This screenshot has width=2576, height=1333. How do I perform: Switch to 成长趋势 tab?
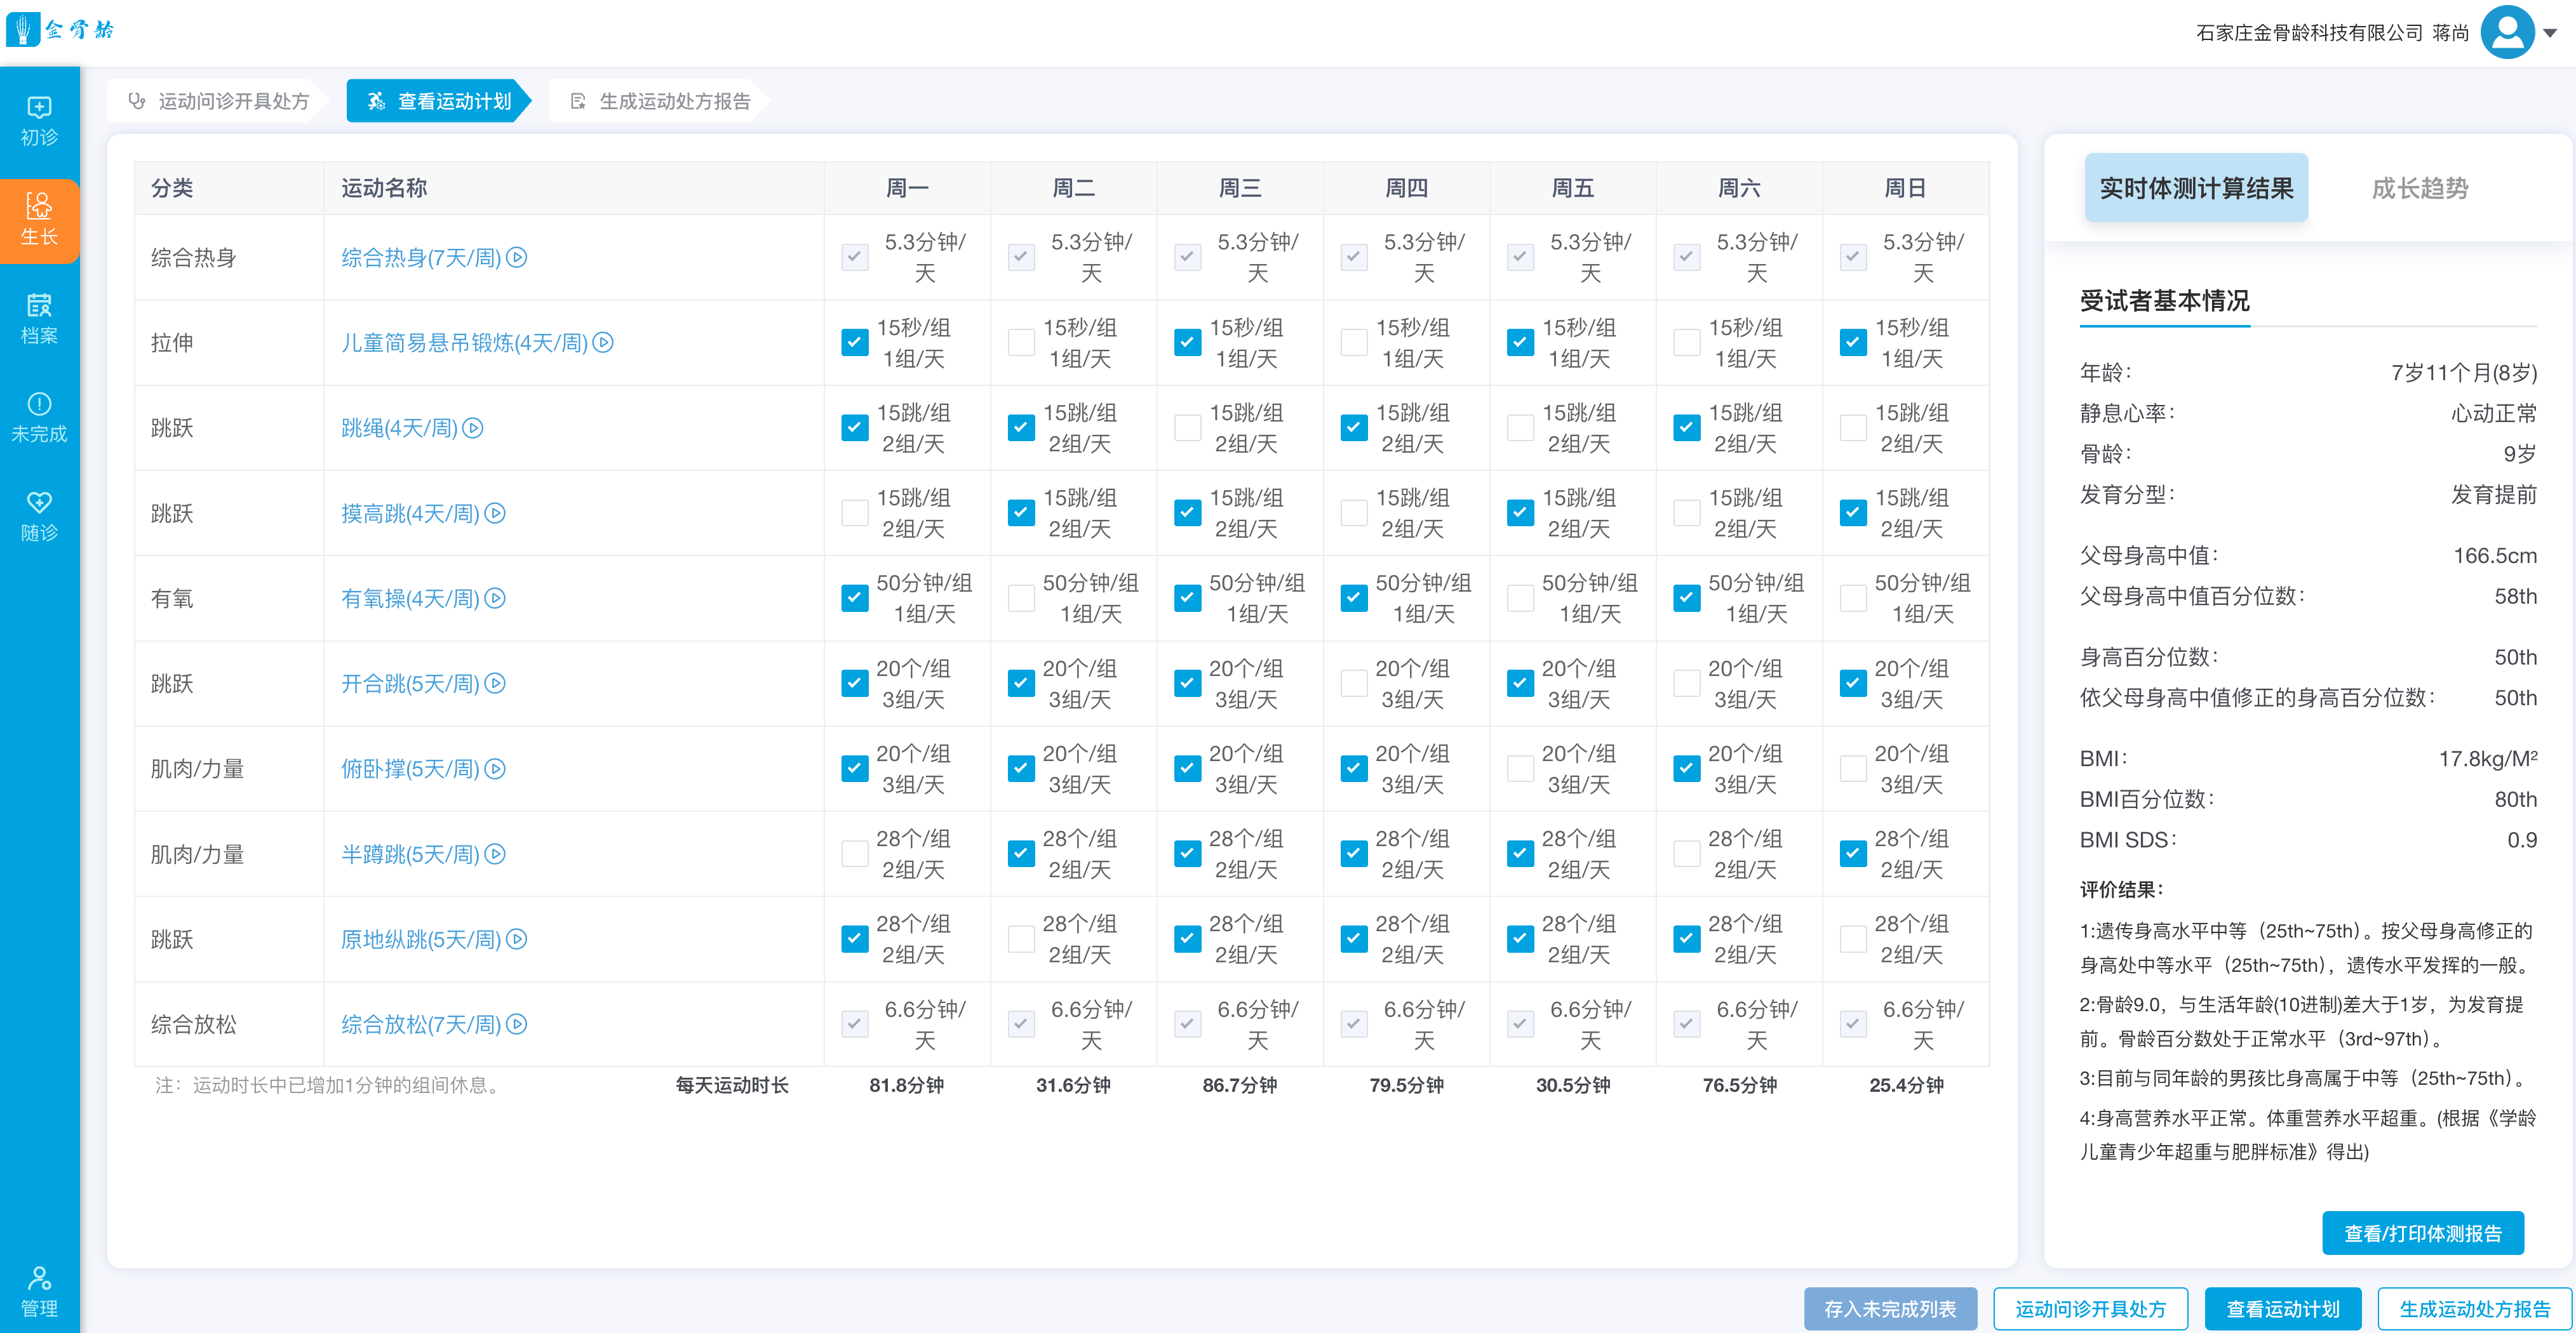click(x=2420, y=188)
